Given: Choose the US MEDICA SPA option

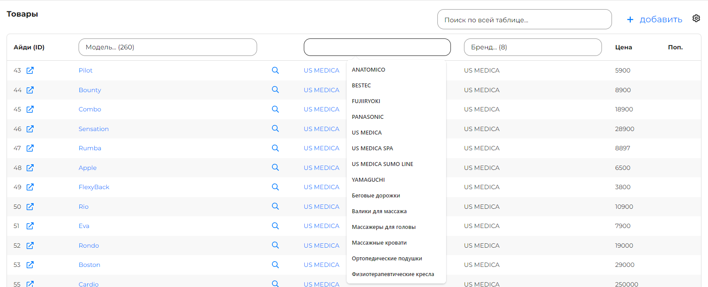Looking at the screenshot, I should [396, 149].
